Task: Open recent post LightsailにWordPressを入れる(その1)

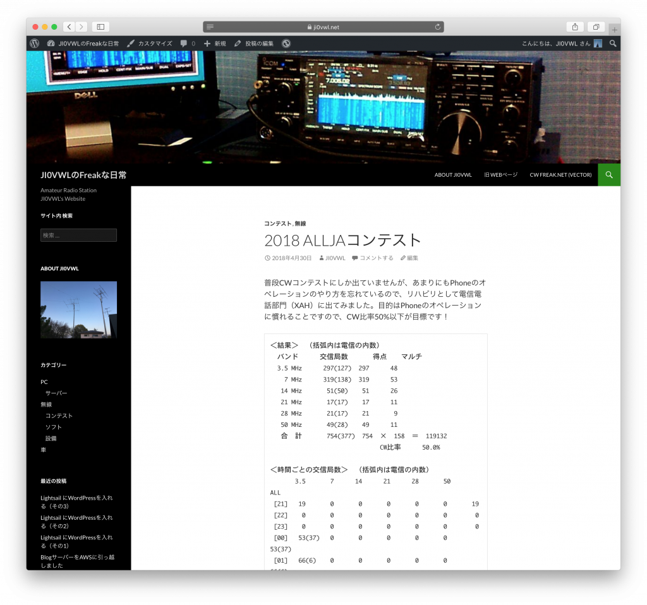Action: (x=76, y=541)
